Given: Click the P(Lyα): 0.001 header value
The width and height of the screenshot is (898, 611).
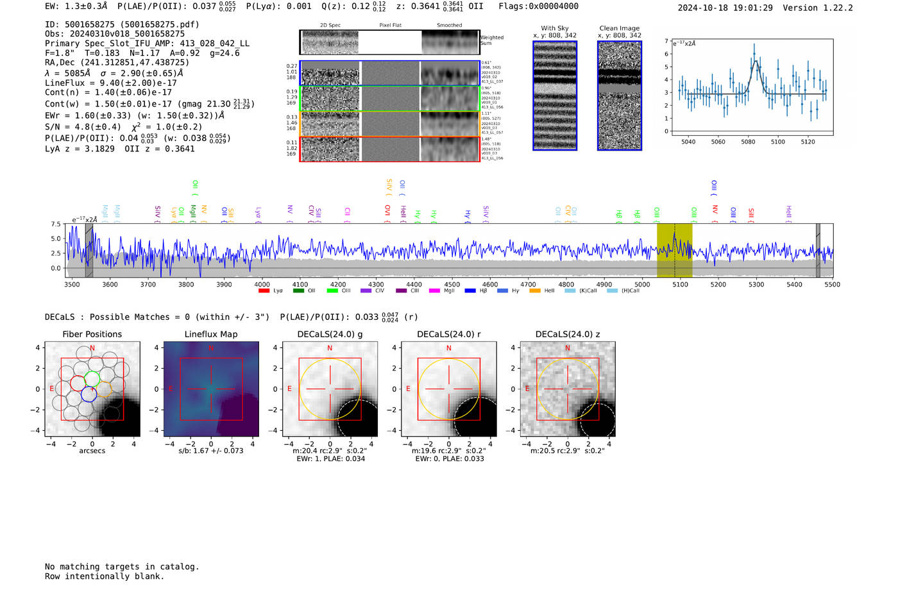Looking at the screenshot, I should click(279, 6).
